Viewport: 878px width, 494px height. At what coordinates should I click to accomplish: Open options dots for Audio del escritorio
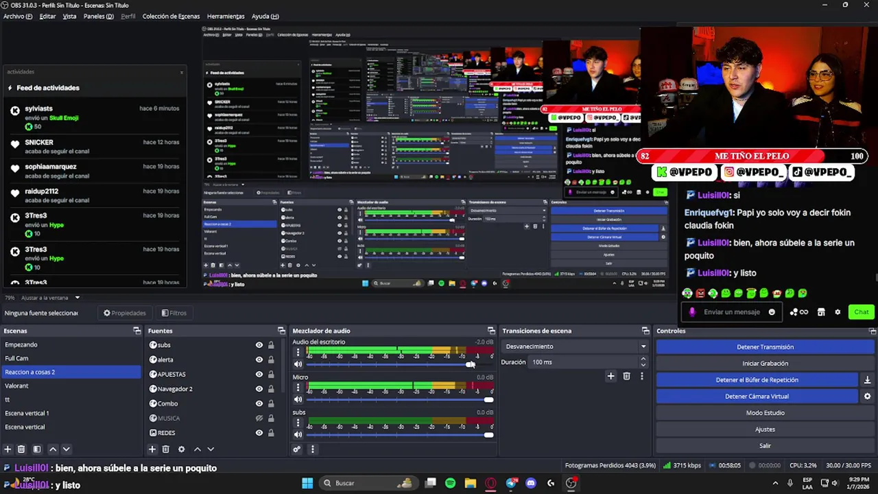coord(298,353)
